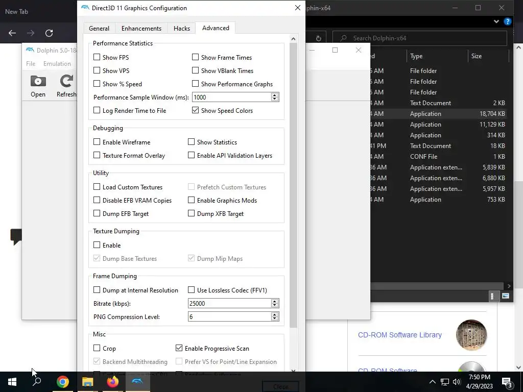Click the Refresh icon in Dolphin toolbar

tap(66, 81)
